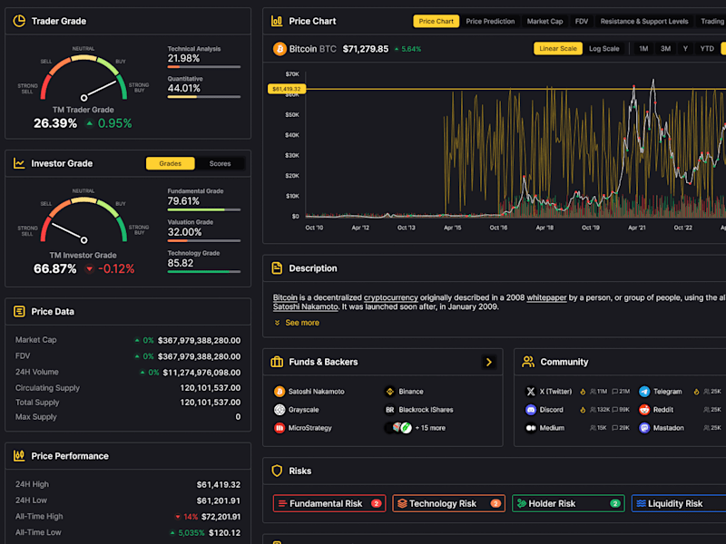The width and height of the screenshot is (726, 544).
Task: Show the 15 more backers
Action: (430, 428)
